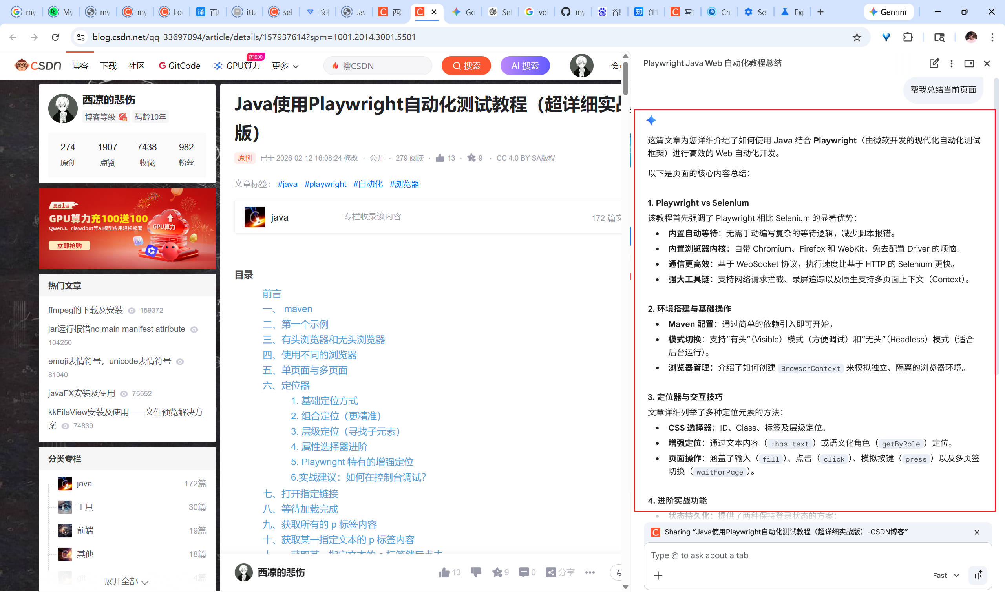Screen dimensions: 1005x592
Task: Click the orange 搜索 button
Action: pyautogui.click(x=466, y=66)
